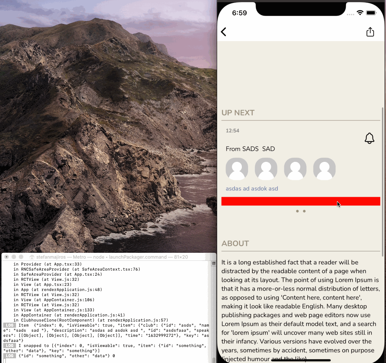Tap the notification bell icon
Screen dimensions: 386x363
coord(369,138)
